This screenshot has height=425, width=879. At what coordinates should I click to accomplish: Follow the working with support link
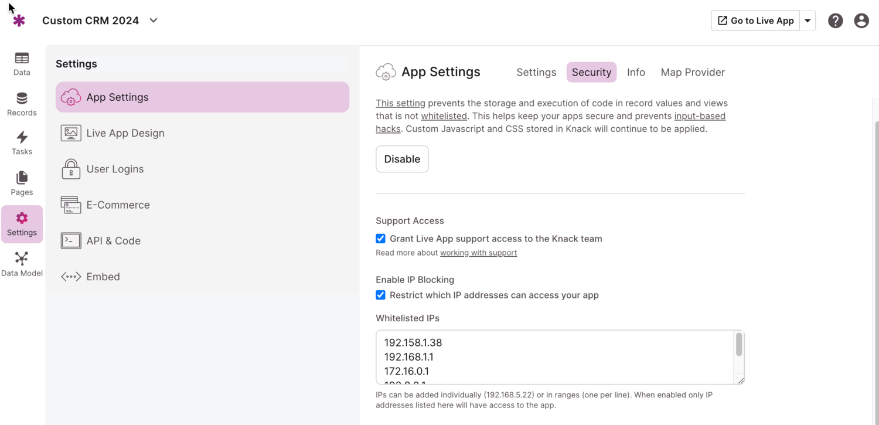tap(478, 253)
